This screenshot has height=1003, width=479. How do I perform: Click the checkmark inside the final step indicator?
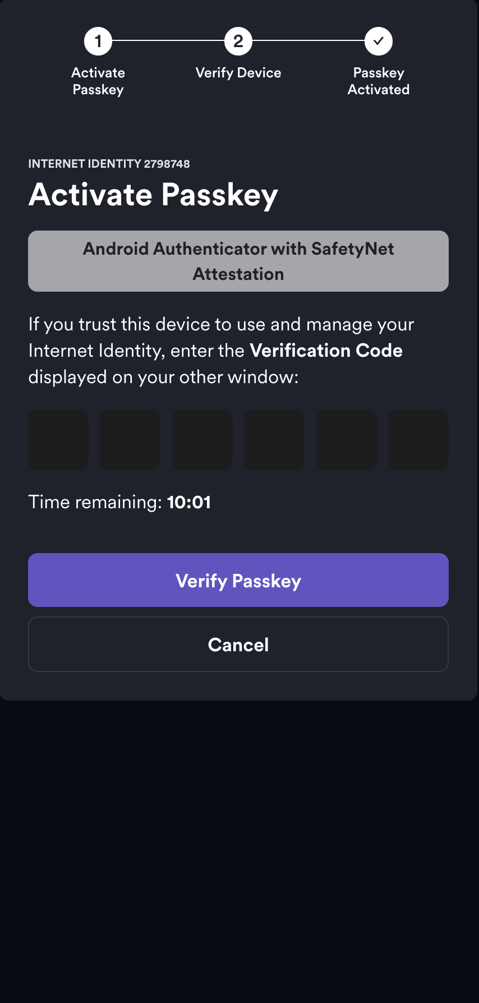pyautogui.click(x=379, y=40)
